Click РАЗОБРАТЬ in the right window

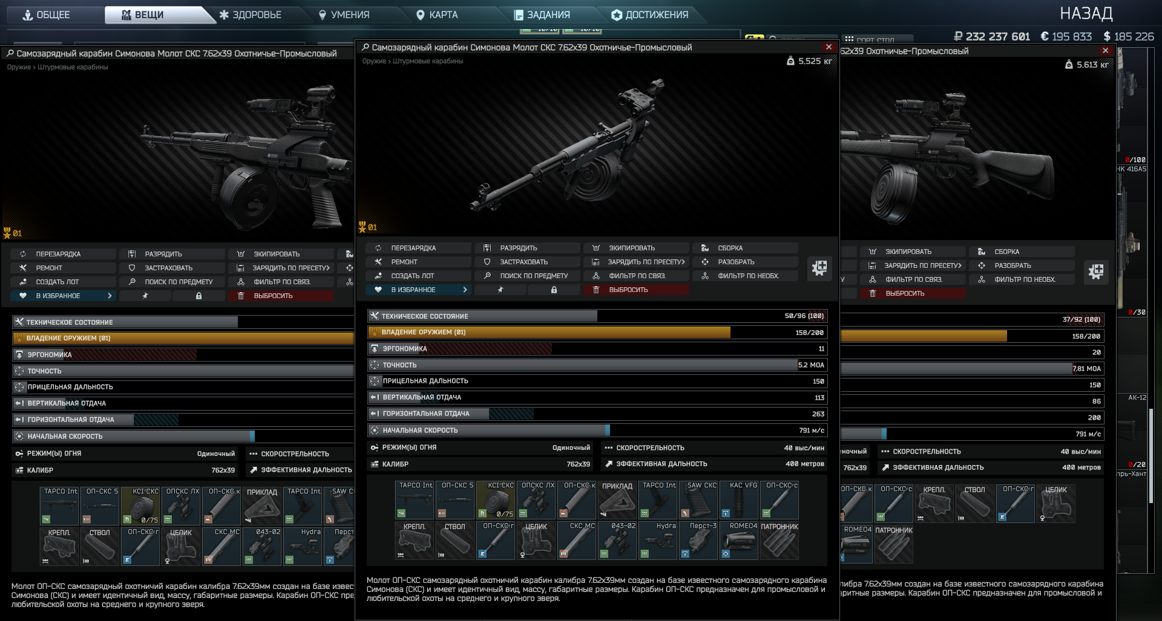1022,265
